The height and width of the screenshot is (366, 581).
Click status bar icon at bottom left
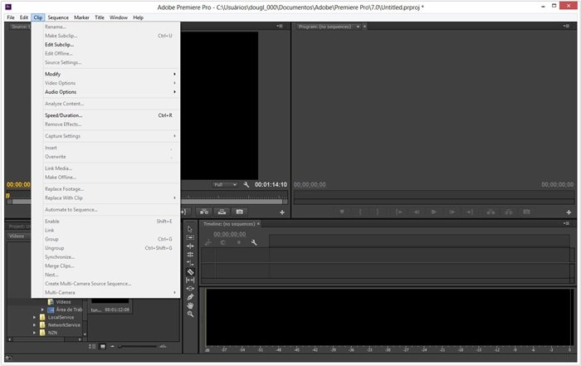click(x=8, y=358)
